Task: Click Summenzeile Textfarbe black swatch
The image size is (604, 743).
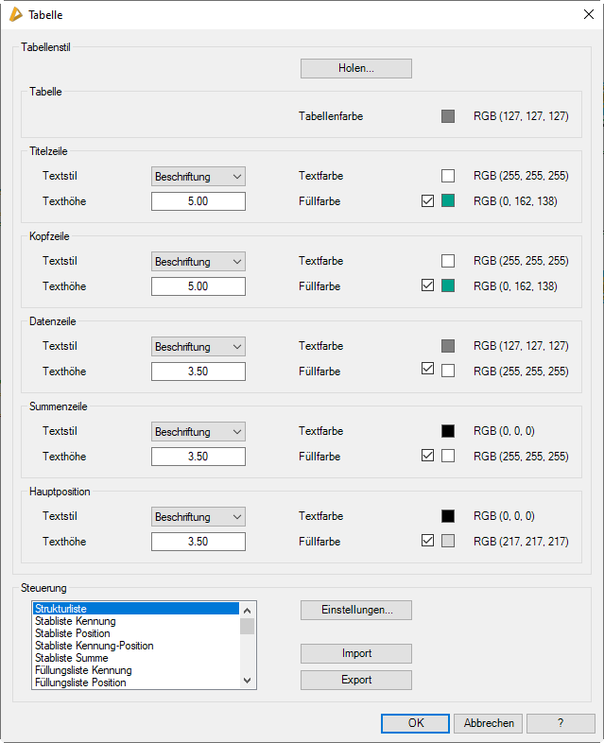Action: tap(448, 431)
